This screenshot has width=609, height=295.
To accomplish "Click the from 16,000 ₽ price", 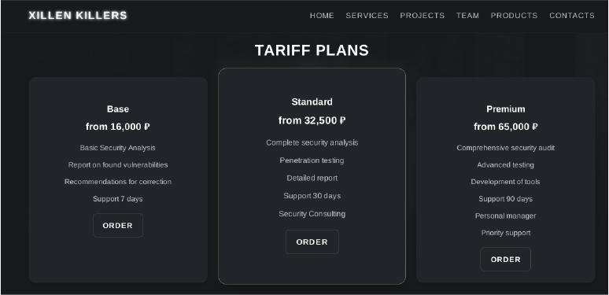I will 118,127.
